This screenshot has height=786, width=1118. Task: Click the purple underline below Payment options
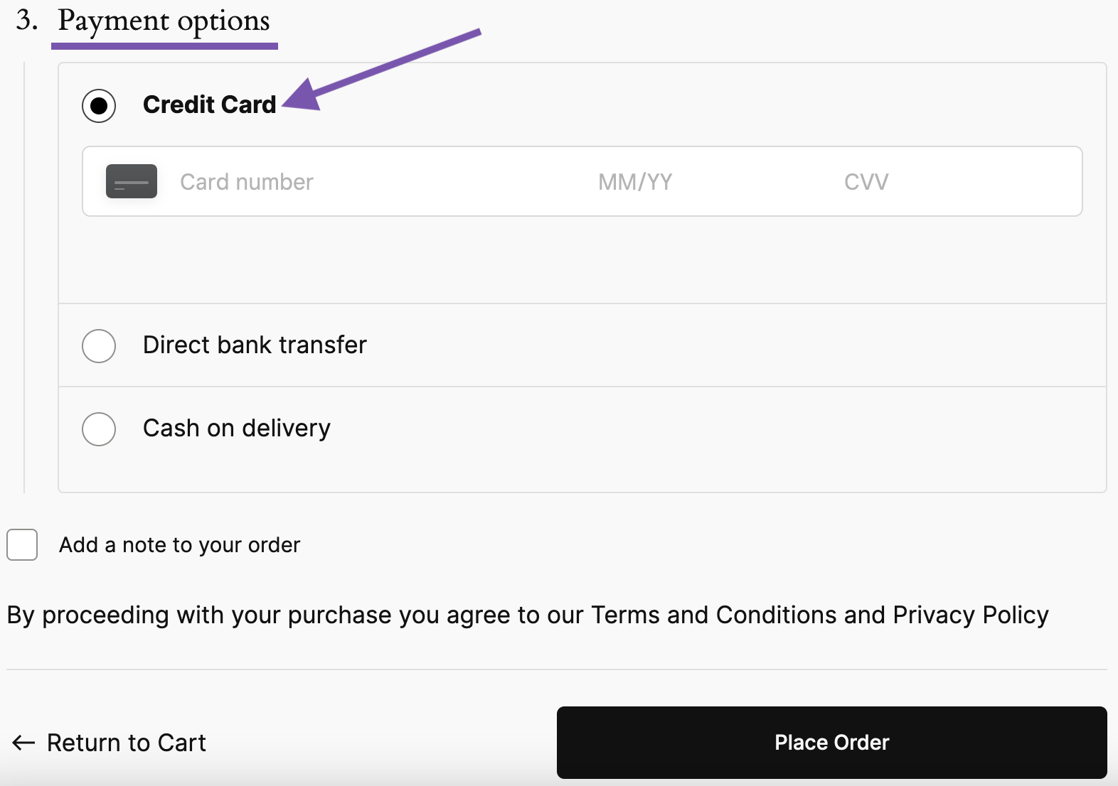pyautogui.click(x=164, y=47)
